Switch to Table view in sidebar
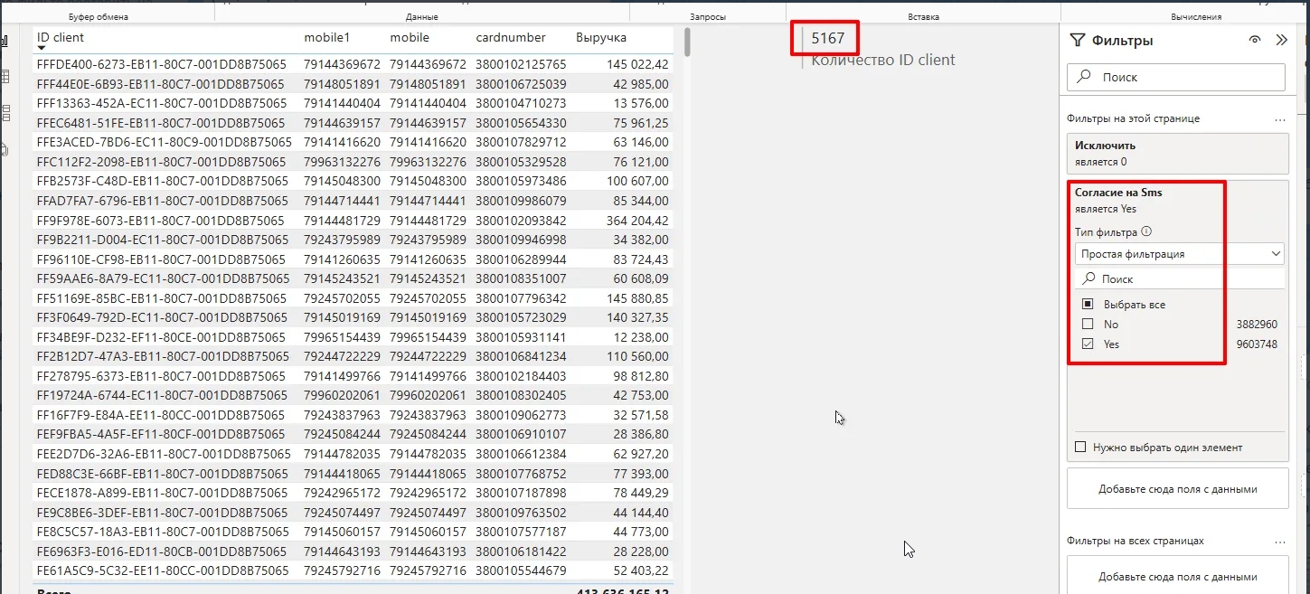The height and width of the screenshot is (594, 1310). tap(5, 77)
